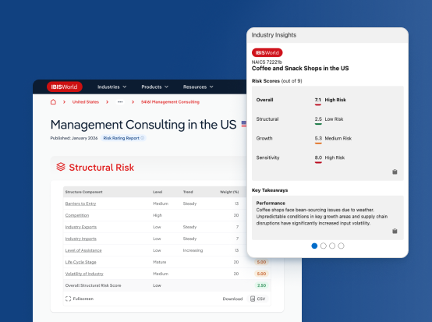432x322 pixels.
Task: Open United States breadcrumb link
Action: (x=86, y=102)
